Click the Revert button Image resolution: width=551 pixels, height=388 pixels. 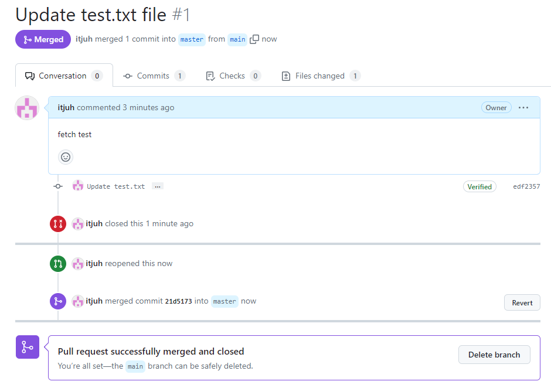tap(522, 302)
